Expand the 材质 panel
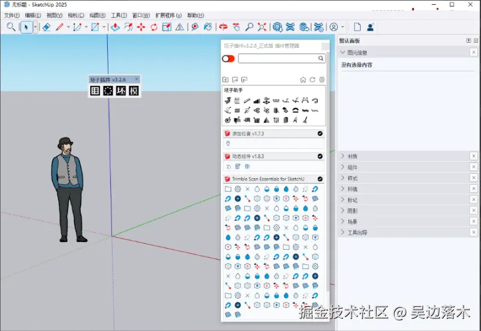 point(343,156)
